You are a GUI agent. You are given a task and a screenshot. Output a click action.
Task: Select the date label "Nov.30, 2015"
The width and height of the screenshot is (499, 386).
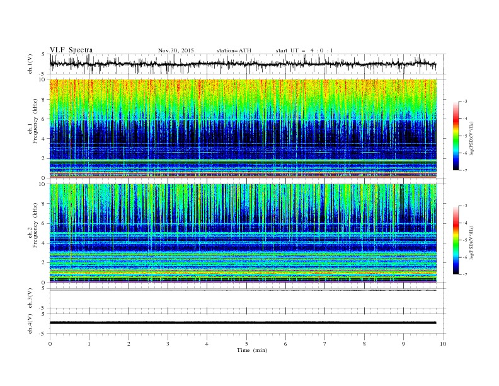(x=176, y=50)
